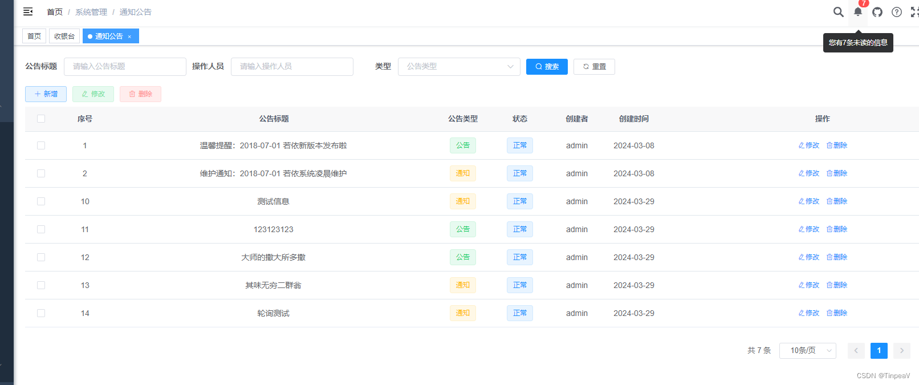Click the red 删除 toolbar button
This screenshot has height=385, width=919.
[140, 94]
